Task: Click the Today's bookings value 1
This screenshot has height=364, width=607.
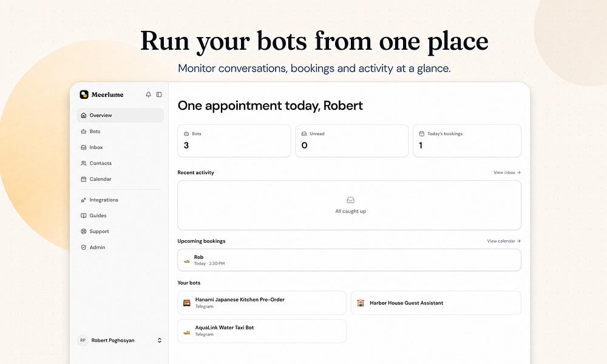Action: click(421, 146)
